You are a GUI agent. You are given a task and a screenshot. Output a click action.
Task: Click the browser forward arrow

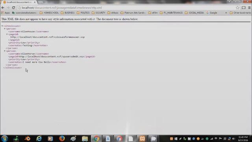tap(8, 7)
